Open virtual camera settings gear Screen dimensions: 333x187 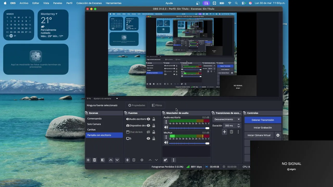click(x=278, y=135)
